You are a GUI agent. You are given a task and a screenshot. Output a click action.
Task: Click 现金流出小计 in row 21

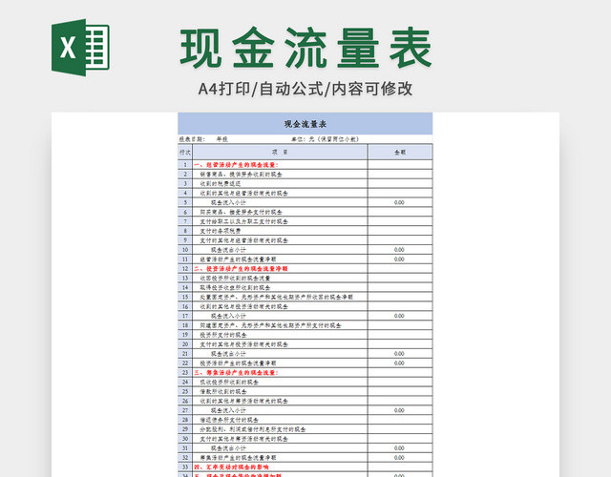pos(228,354)
